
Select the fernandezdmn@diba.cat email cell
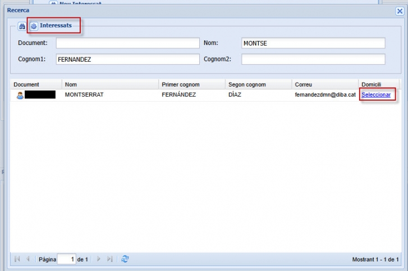click(325, 95)
